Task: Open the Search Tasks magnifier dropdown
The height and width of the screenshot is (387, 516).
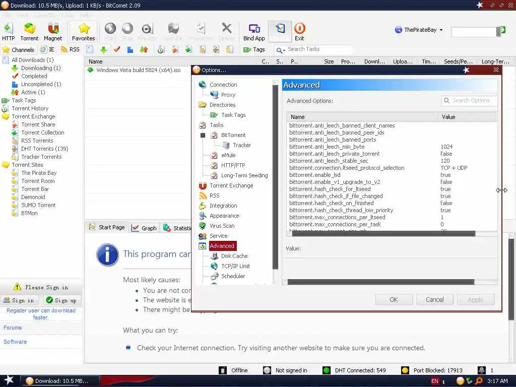Action: 281,50
